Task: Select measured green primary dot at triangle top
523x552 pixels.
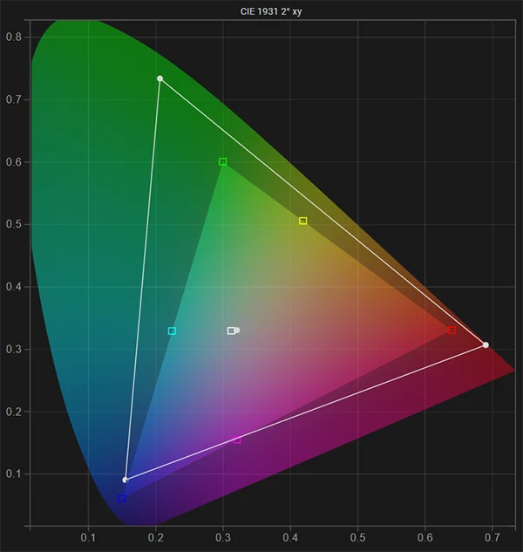Action: click(x=160, y=79)
